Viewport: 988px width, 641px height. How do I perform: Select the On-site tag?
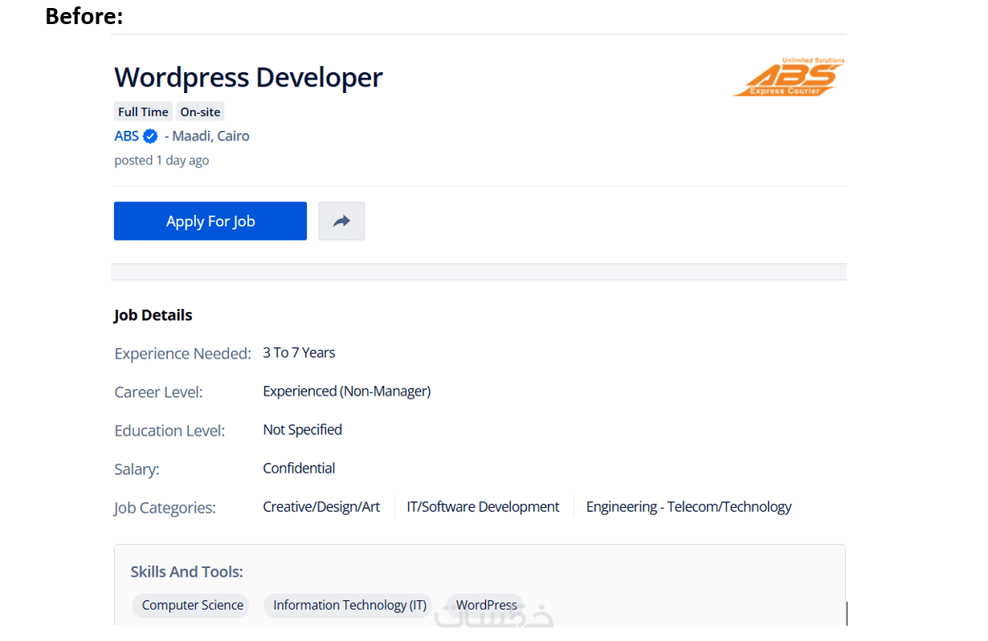coord(200,112)
